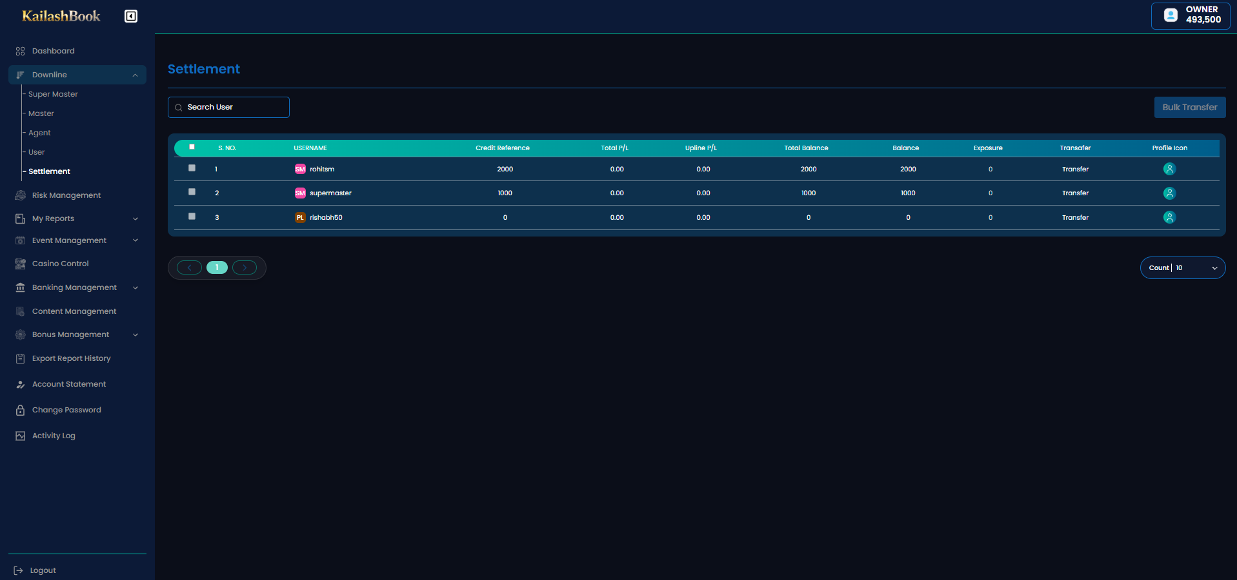The image size is (1237, 580).
Task: Click the Total P/L column header
Action: pos(614,148)
